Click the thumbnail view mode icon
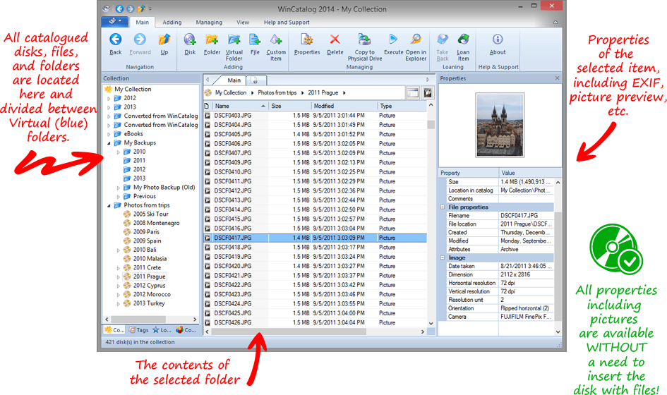Image resolution: width=667 pixels, height=395 pixels. click(x=428, y=92)
